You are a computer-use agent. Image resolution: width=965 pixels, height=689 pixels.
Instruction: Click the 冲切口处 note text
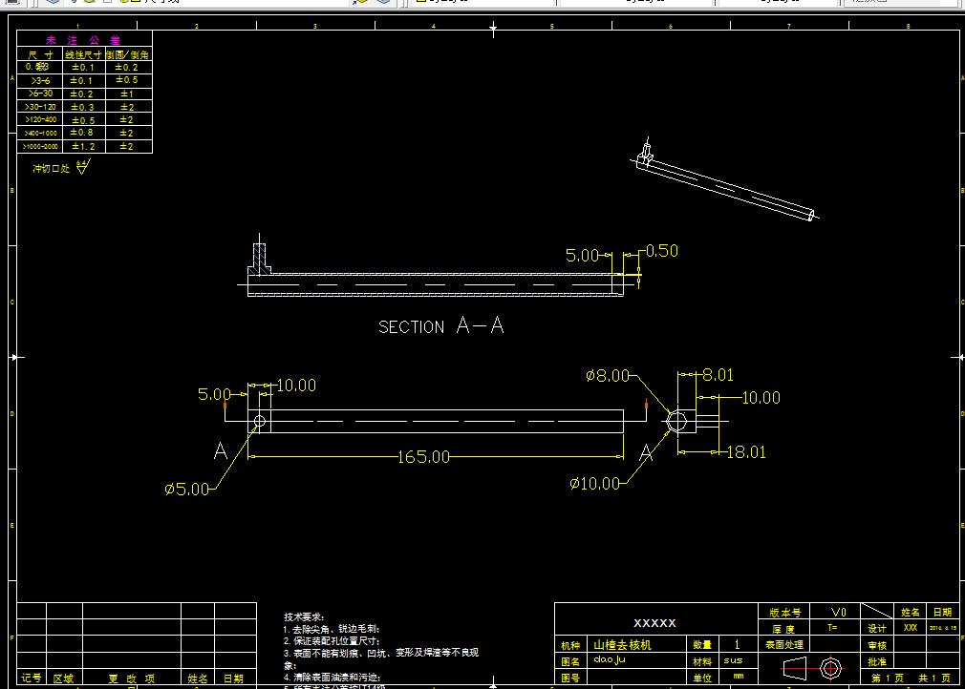click(x=51, y=168)
